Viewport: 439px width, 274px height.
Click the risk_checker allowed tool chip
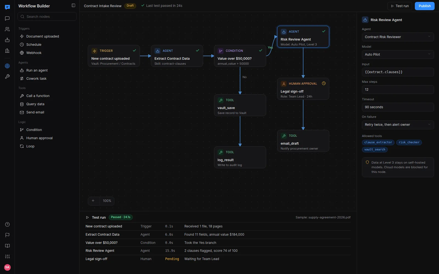[x=409, y=142]
